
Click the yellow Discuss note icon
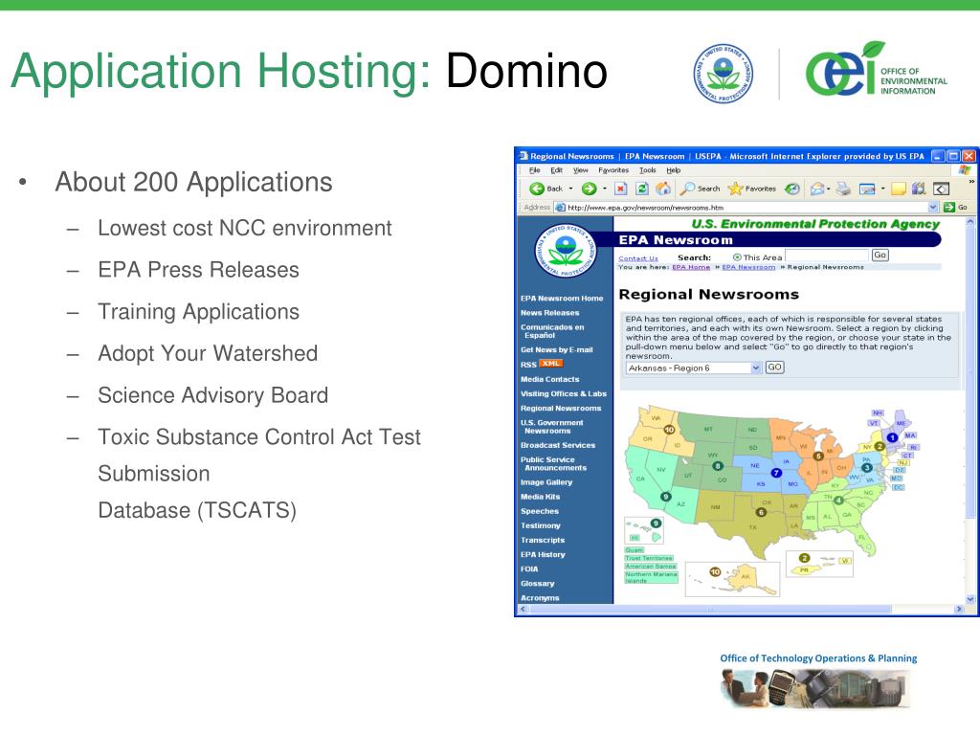pyautogui.click(x=898, y=189)
